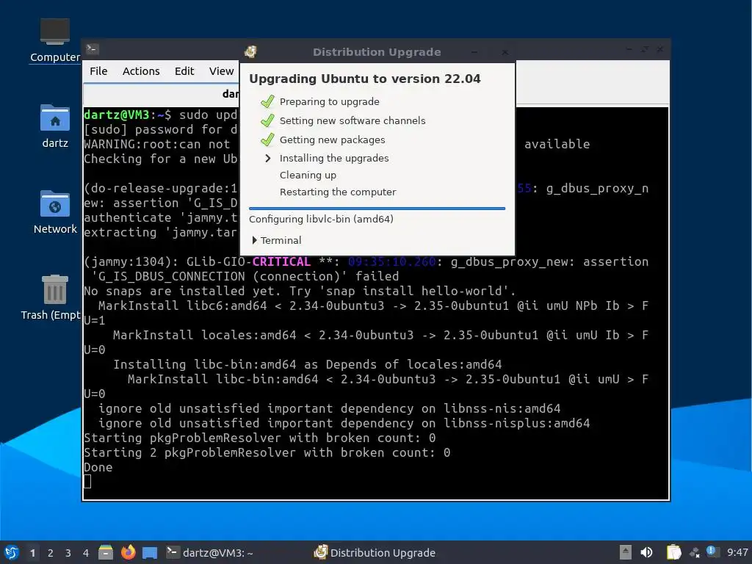Click the removable media eject tray icon

(626, 552)
